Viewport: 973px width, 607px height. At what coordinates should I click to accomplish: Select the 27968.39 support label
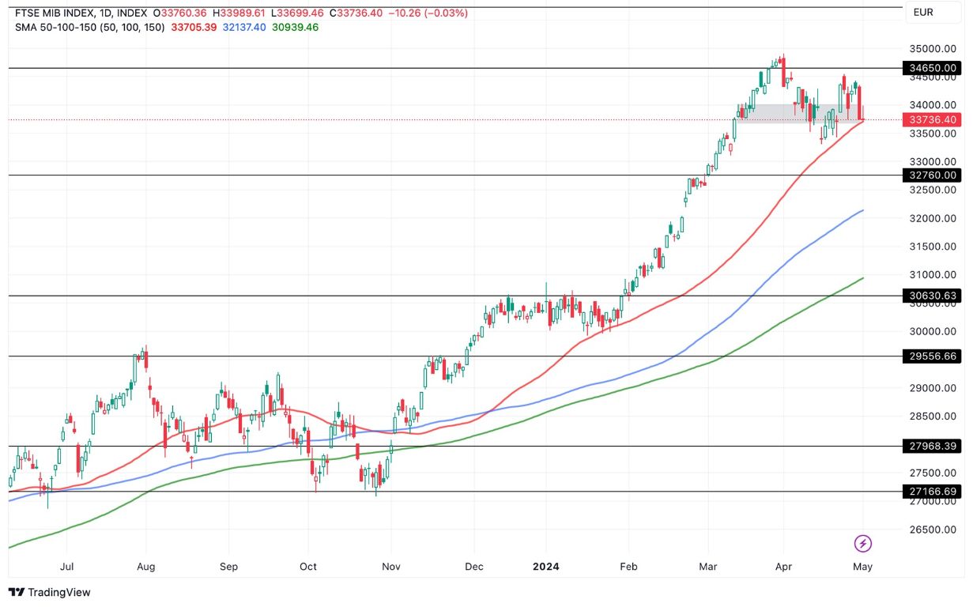933,447
